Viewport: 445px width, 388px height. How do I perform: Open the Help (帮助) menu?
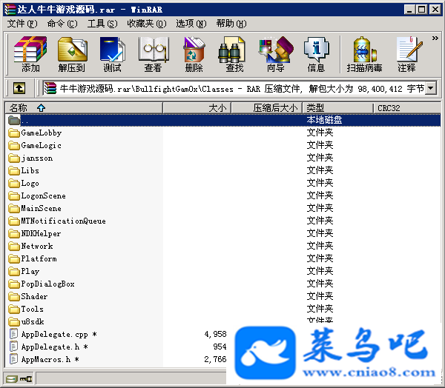click(x=231, y=24)
